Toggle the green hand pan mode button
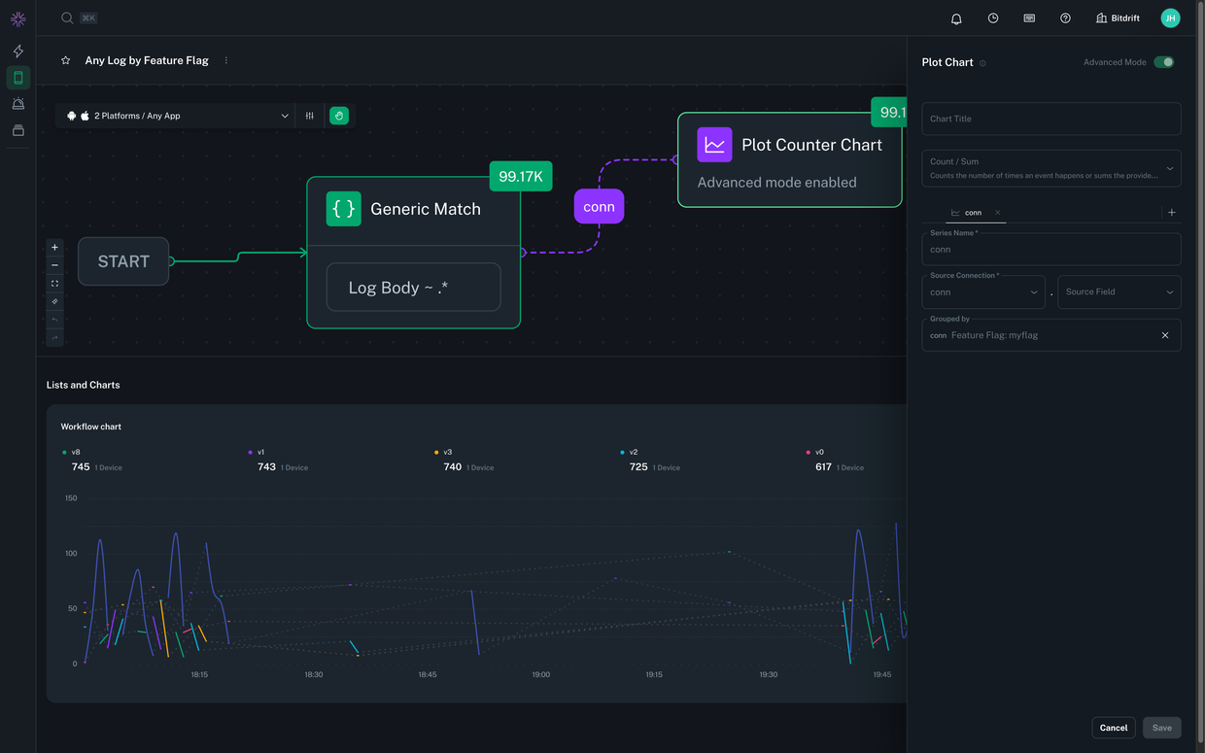 click(339, 116)
